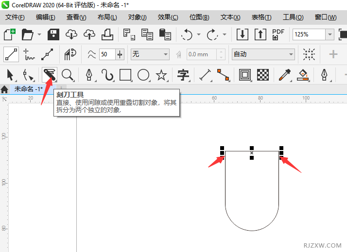Image resolution: width=347 pixels, height=252 pixels.
Task: Switch to the 未命名 -1* document tab
Action: [29, 89]
